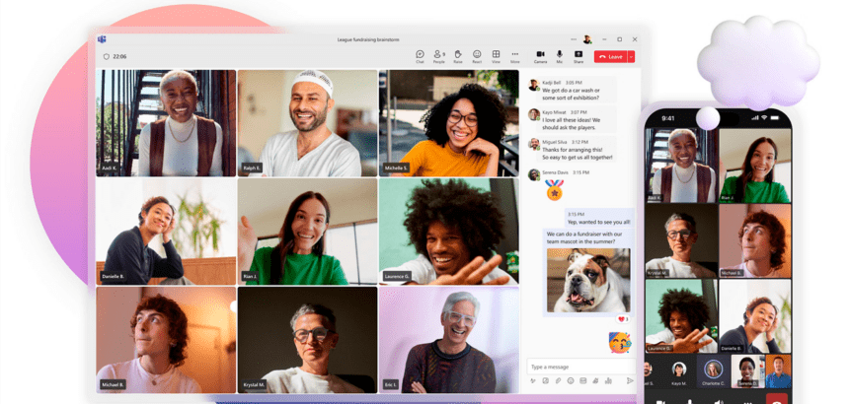The height and width of the screenshot is (404, 849).
Task: Mute or unmute the Mic
Action: click(560, 55)
